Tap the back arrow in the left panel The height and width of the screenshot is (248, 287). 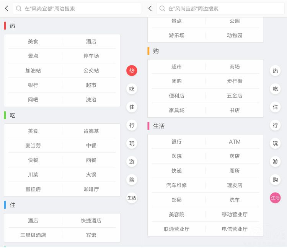[x=7, y=8]
